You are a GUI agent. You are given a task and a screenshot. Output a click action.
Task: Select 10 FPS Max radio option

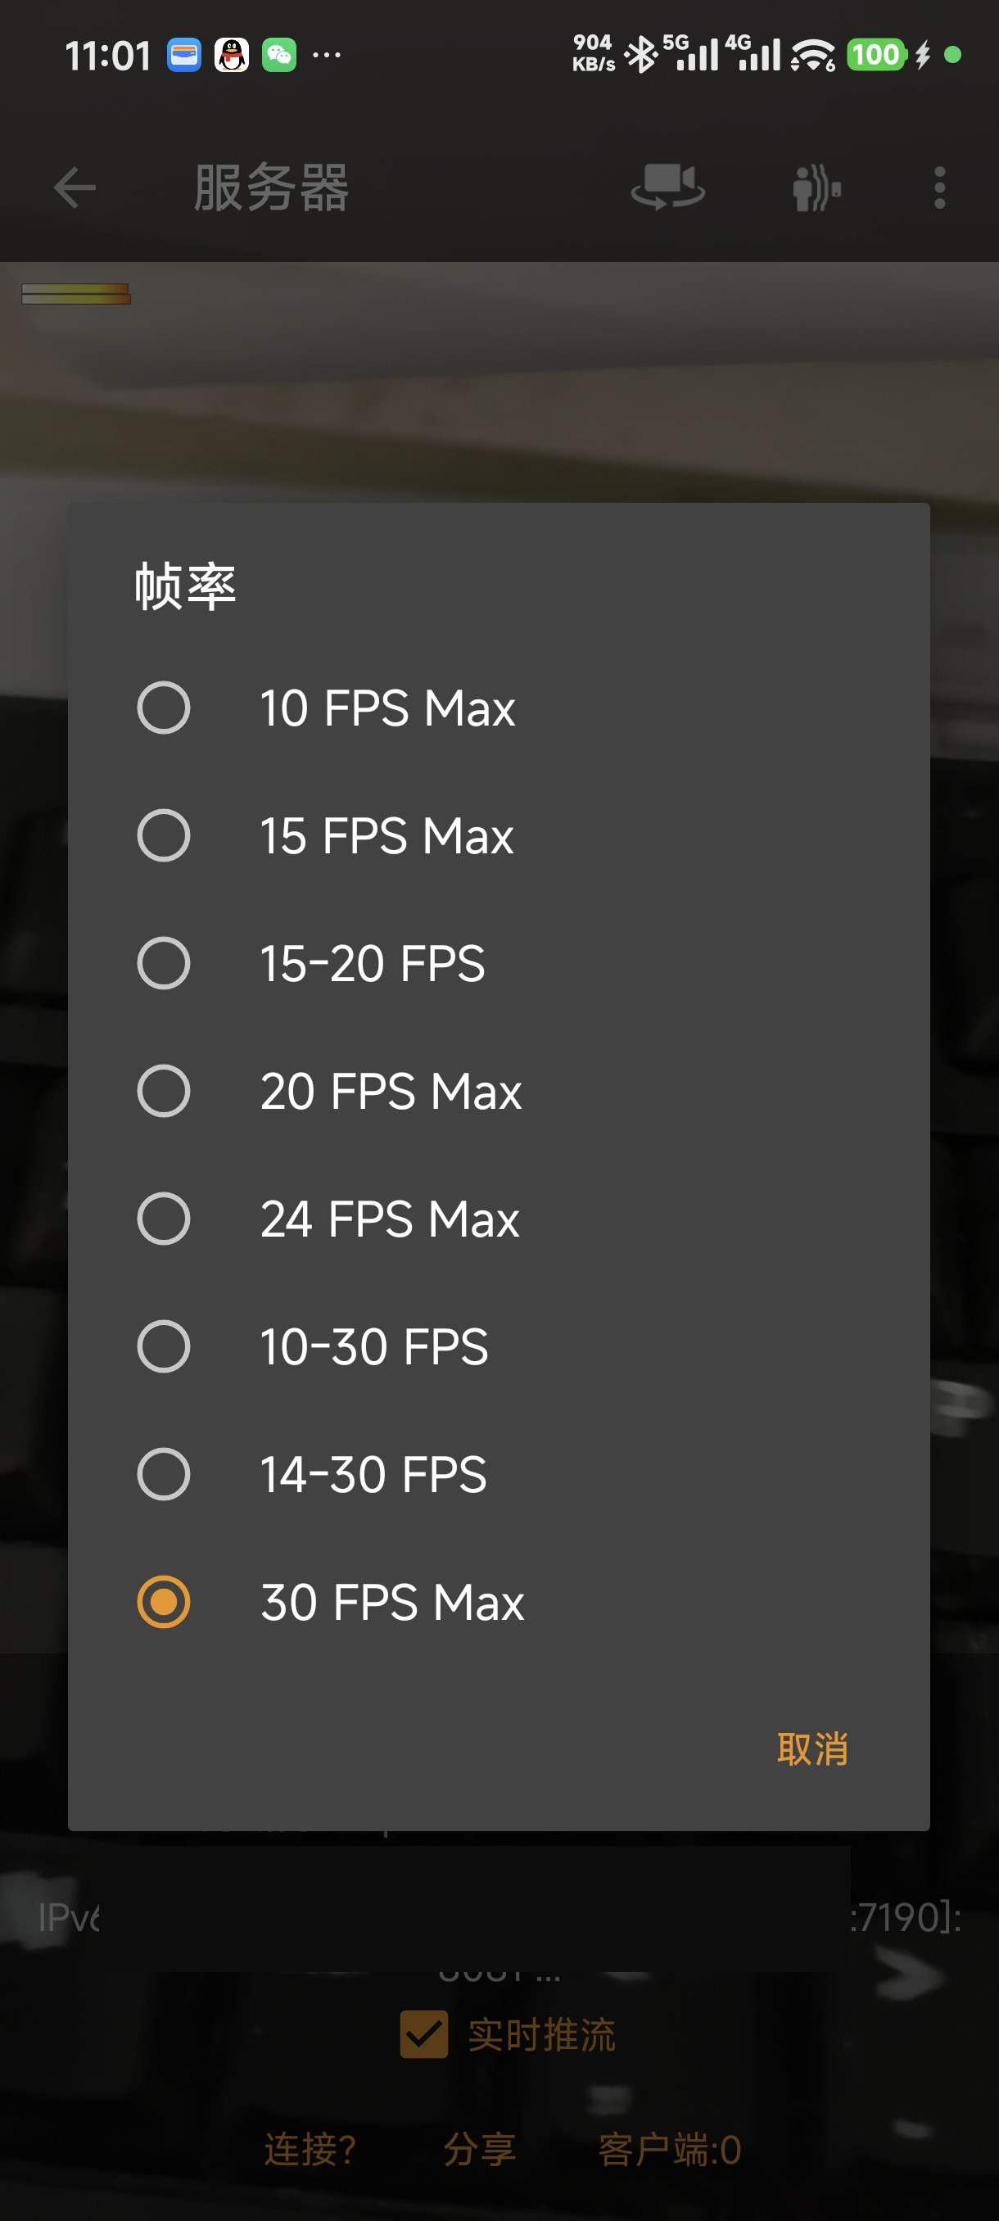click(164, 708)
